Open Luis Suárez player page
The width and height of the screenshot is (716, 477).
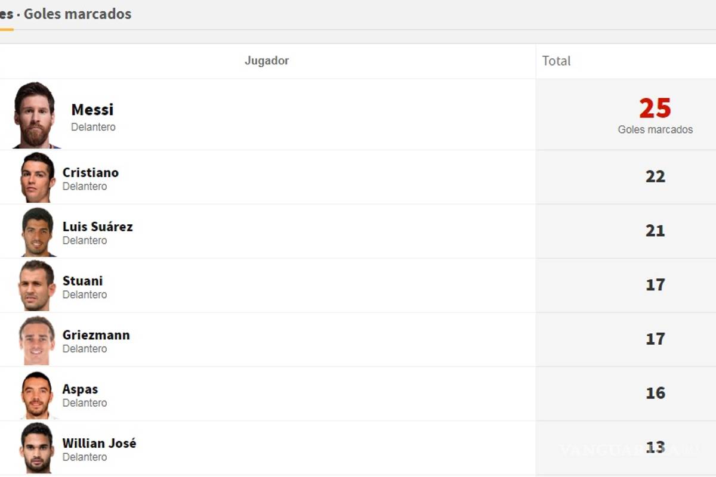(98, 227)
